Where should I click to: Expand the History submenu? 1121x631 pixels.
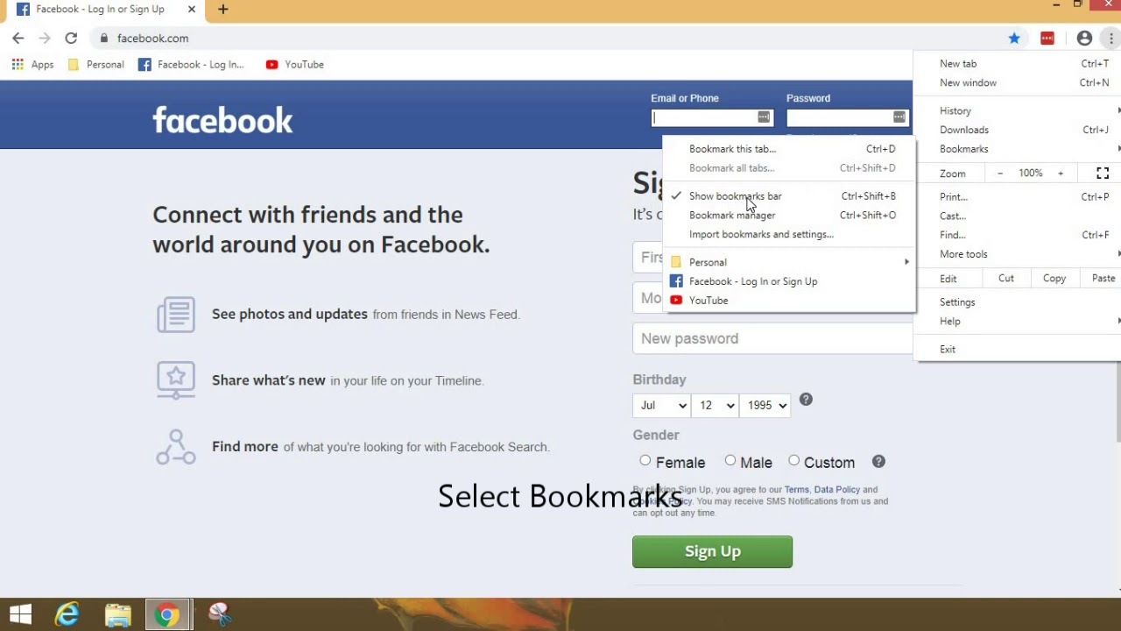coord(1018,111)
